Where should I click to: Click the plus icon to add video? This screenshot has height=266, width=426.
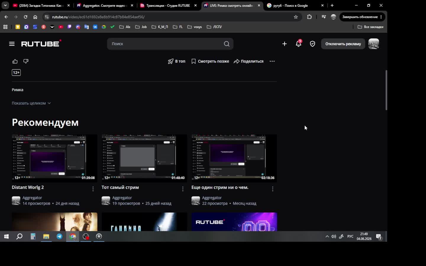pyautogui.click(x=284, y=44)
